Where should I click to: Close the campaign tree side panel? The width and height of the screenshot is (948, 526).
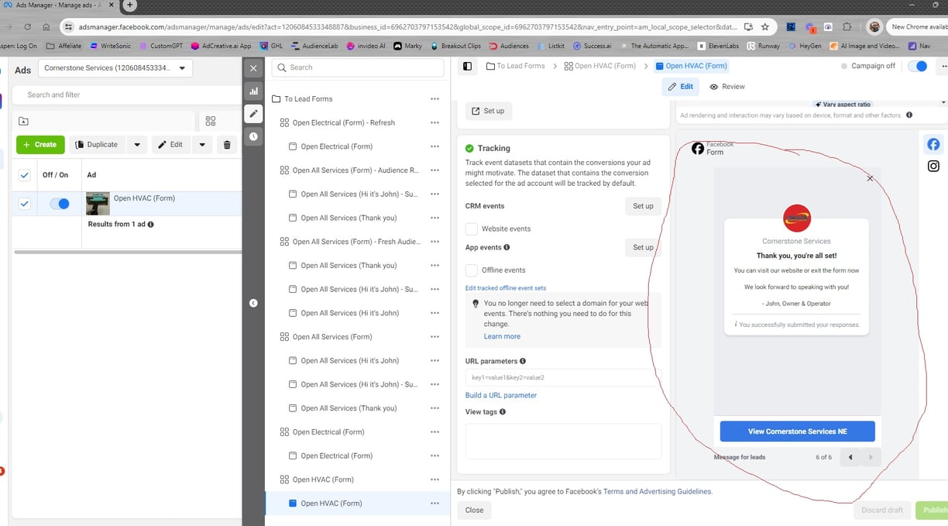(x=253, y=68)
